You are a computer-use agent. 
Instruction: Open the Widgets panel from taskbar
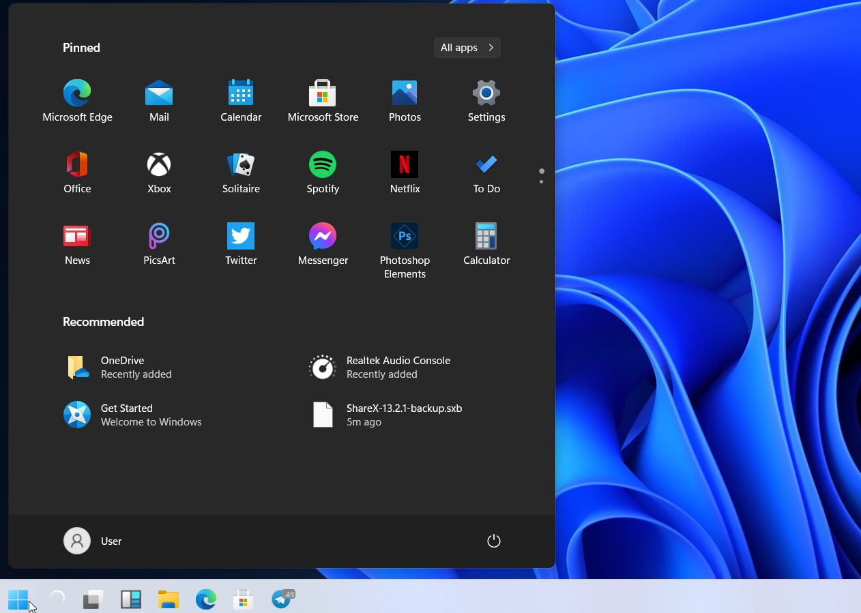click(x=131, y=599)
